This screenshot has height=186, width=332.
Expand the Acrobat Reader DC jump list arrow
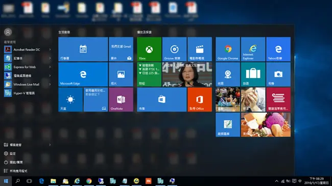point(50,49)
